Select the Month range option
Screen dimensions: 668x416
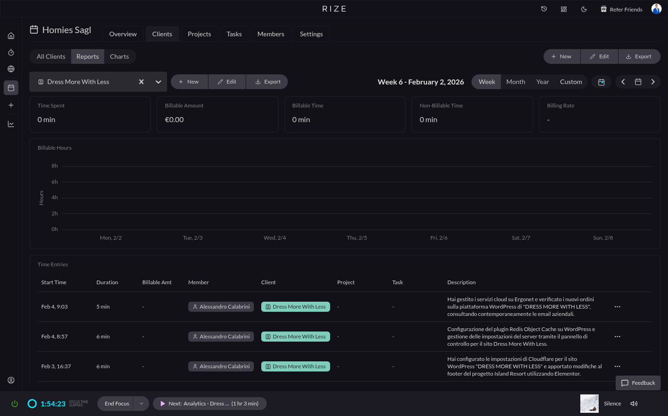[x=516, y=82]
